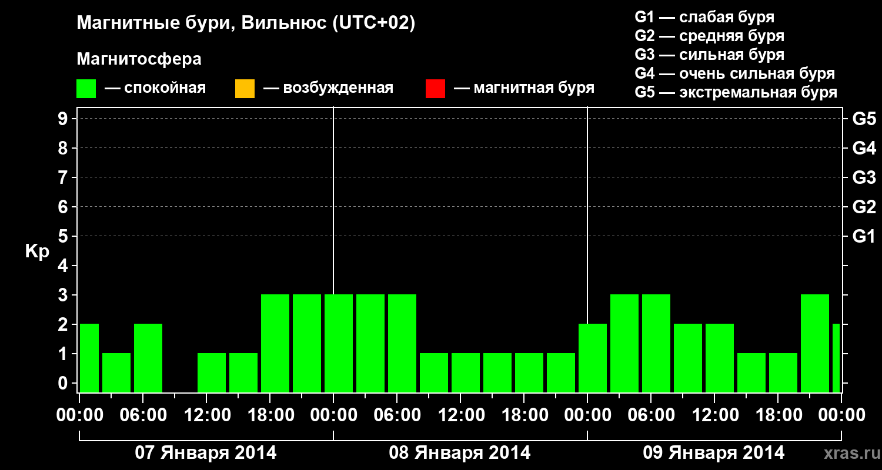This screenshot has width=882, height=470.
Task: Click the '12:00' tick label above 08 Января
Action: coord(460,415)
